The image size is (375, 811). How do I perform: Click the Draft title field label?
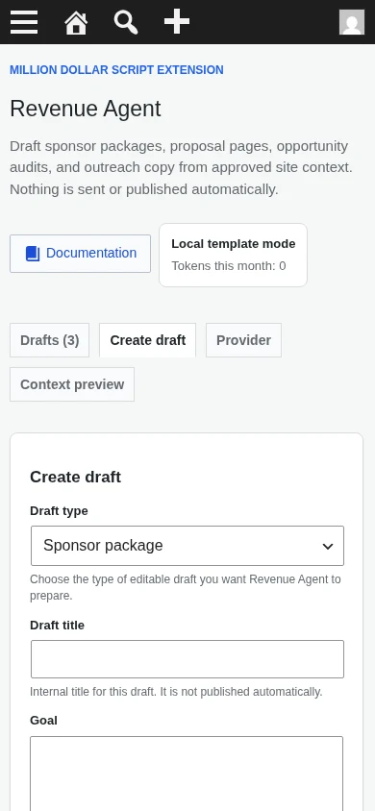(x=57, y=626)
